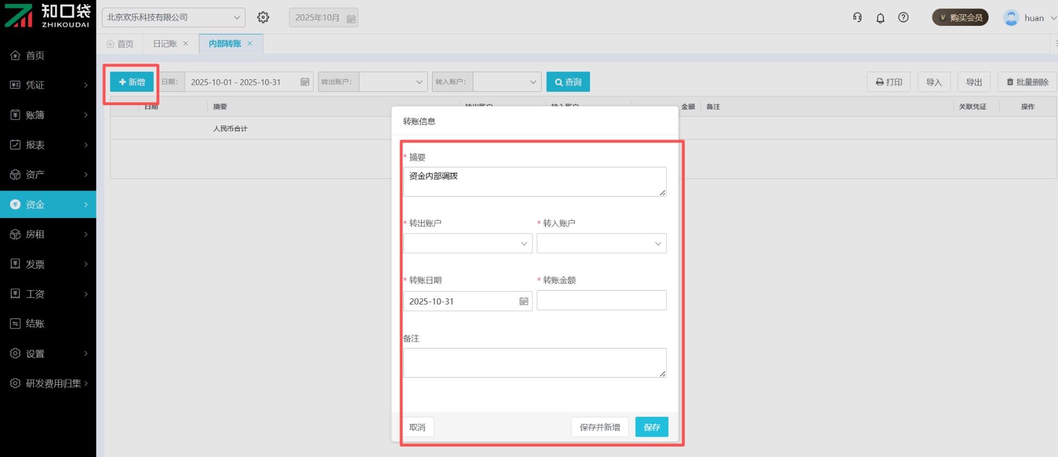The image size is (1058, 457).
Task: Click the help question mark icon
Action: point(903,18)
